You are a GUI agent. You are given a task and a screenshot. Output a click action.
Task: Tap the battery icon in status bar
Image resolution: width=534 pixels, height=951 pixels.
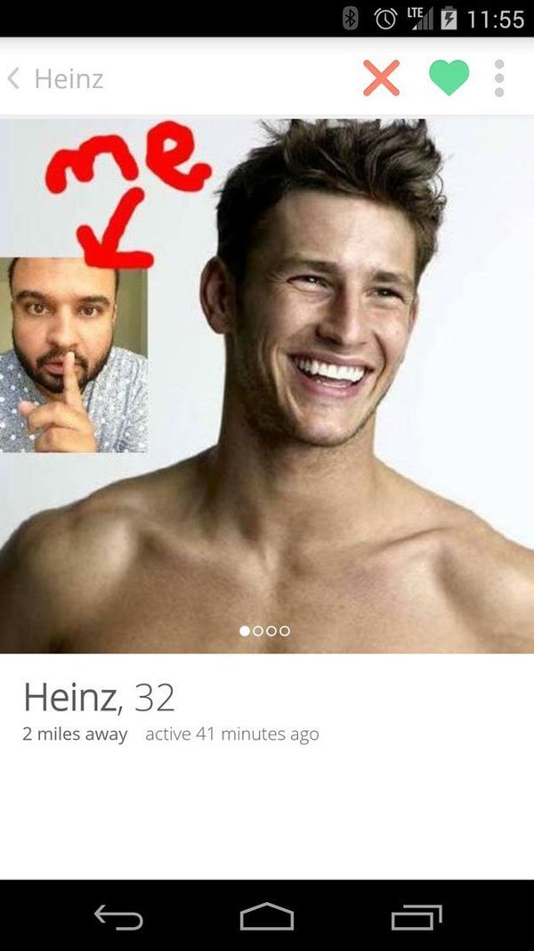449,19
